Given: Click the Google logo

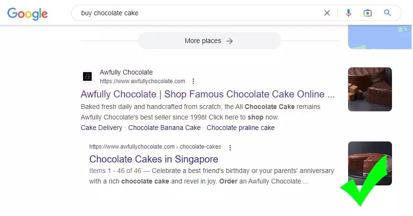Looking at the screenshot, I should coord(27,13).
